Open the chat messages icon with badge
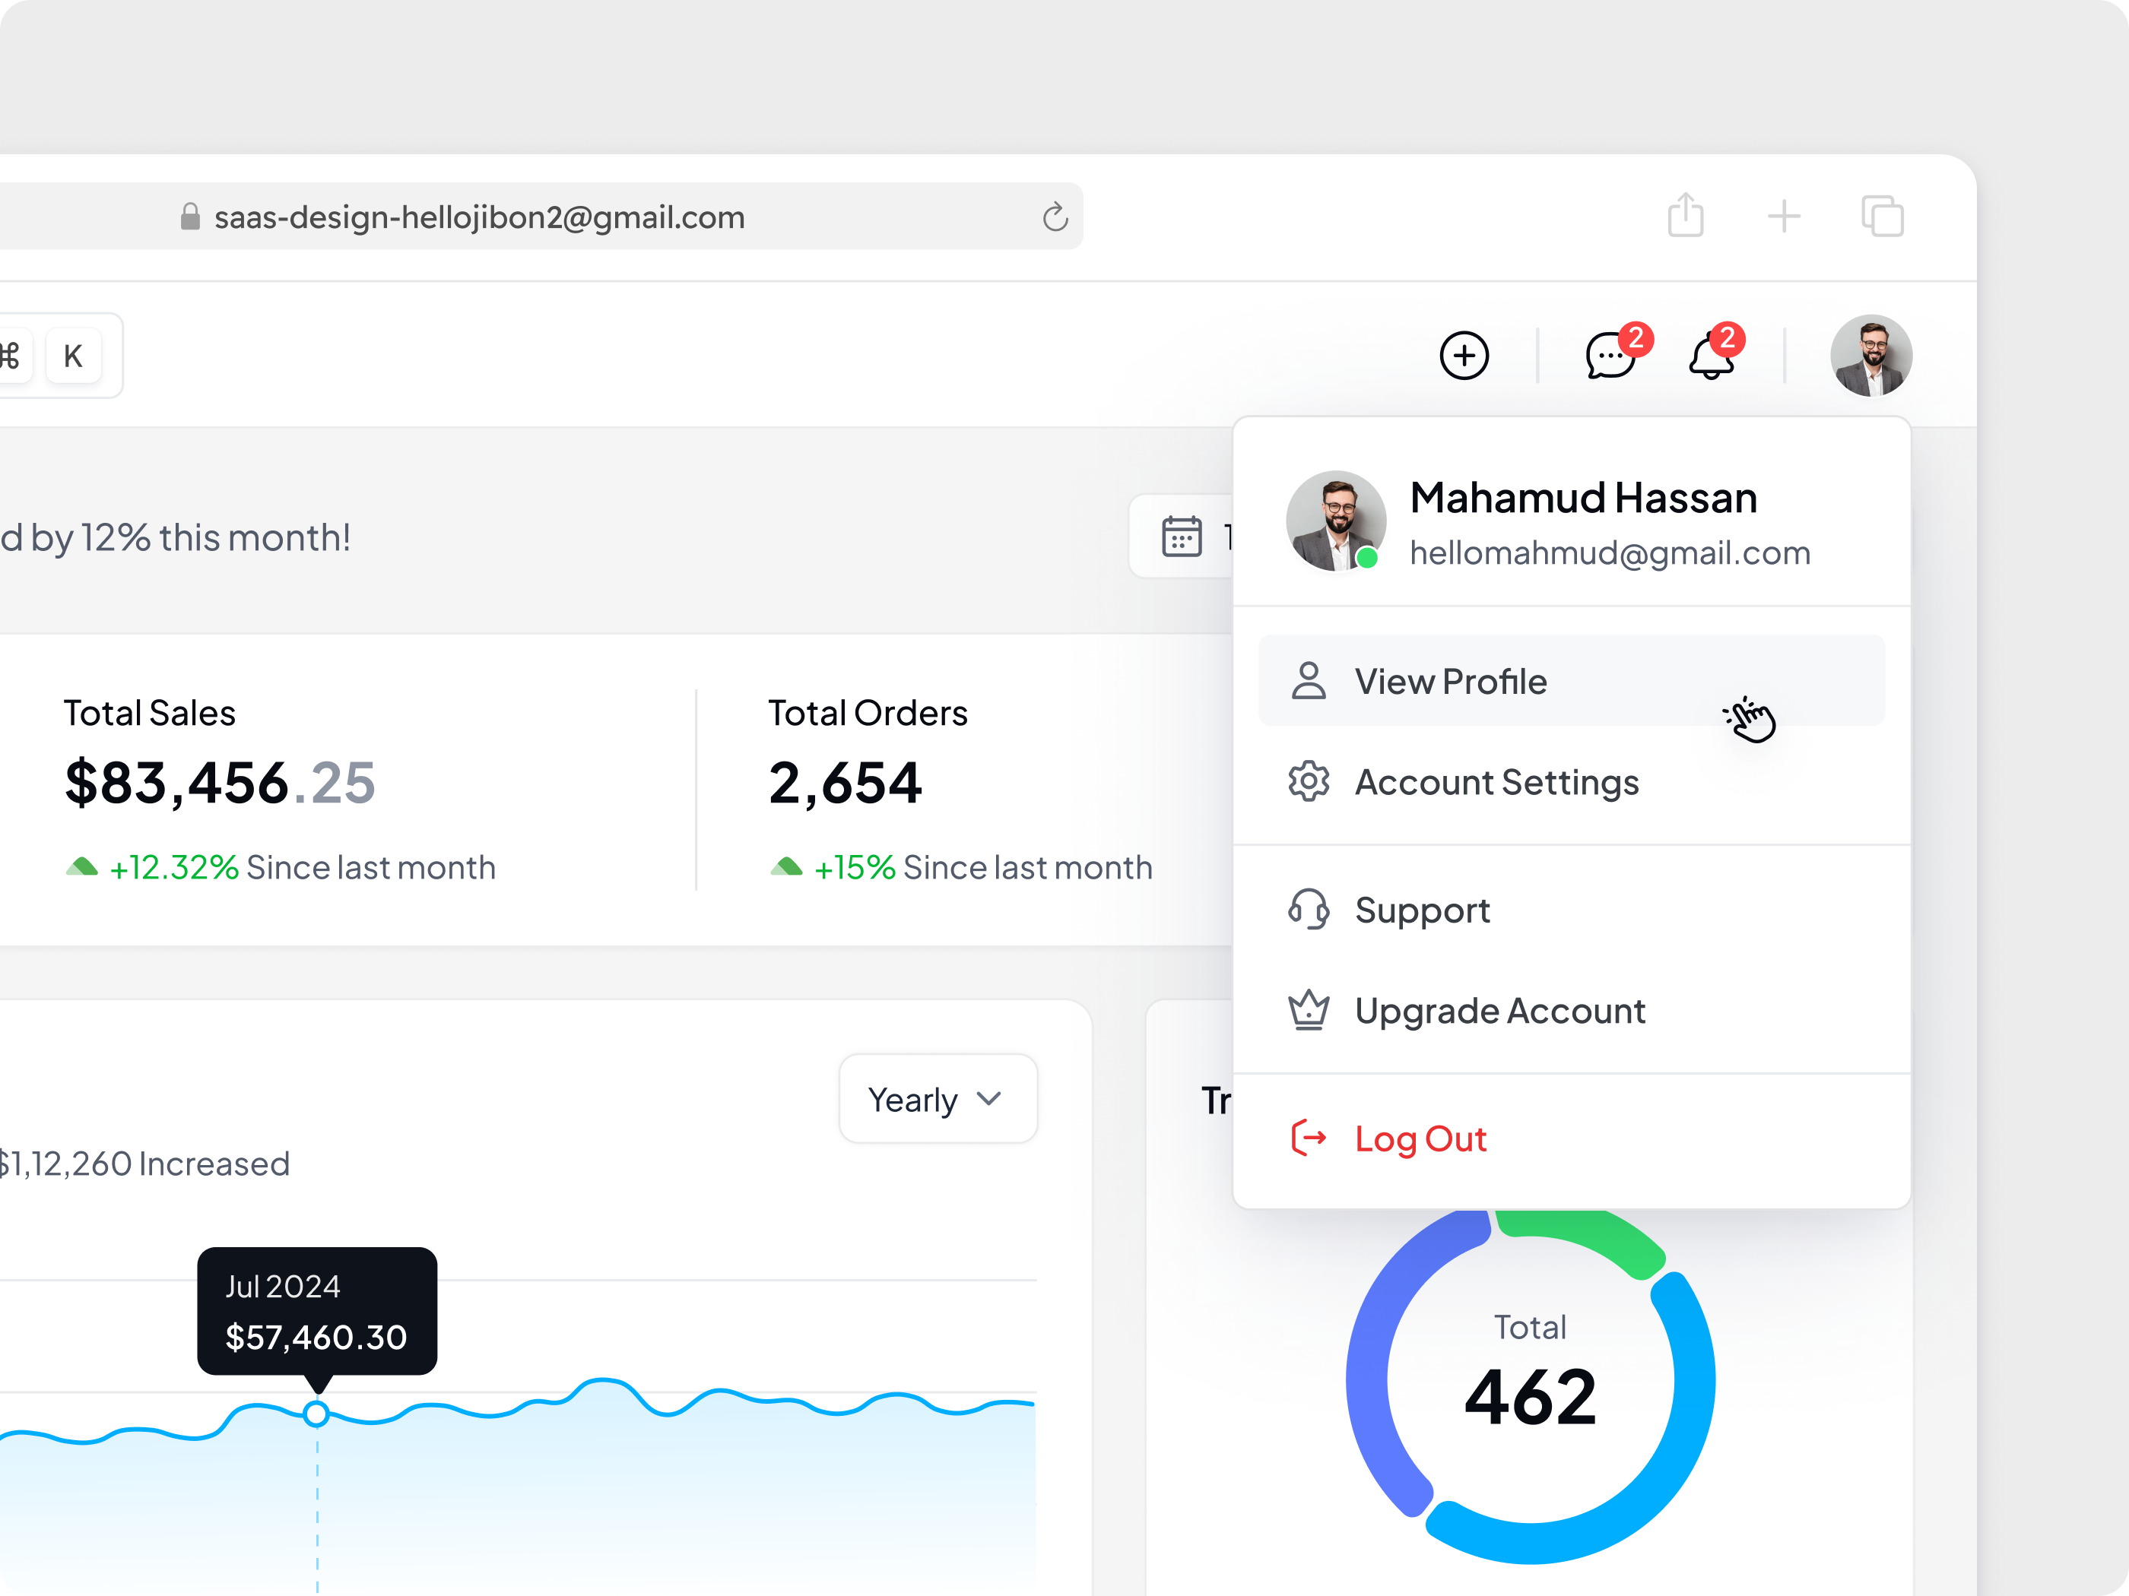Screen dimensions: 2129x1596 pyautogui.click(x=1612, y=356)
